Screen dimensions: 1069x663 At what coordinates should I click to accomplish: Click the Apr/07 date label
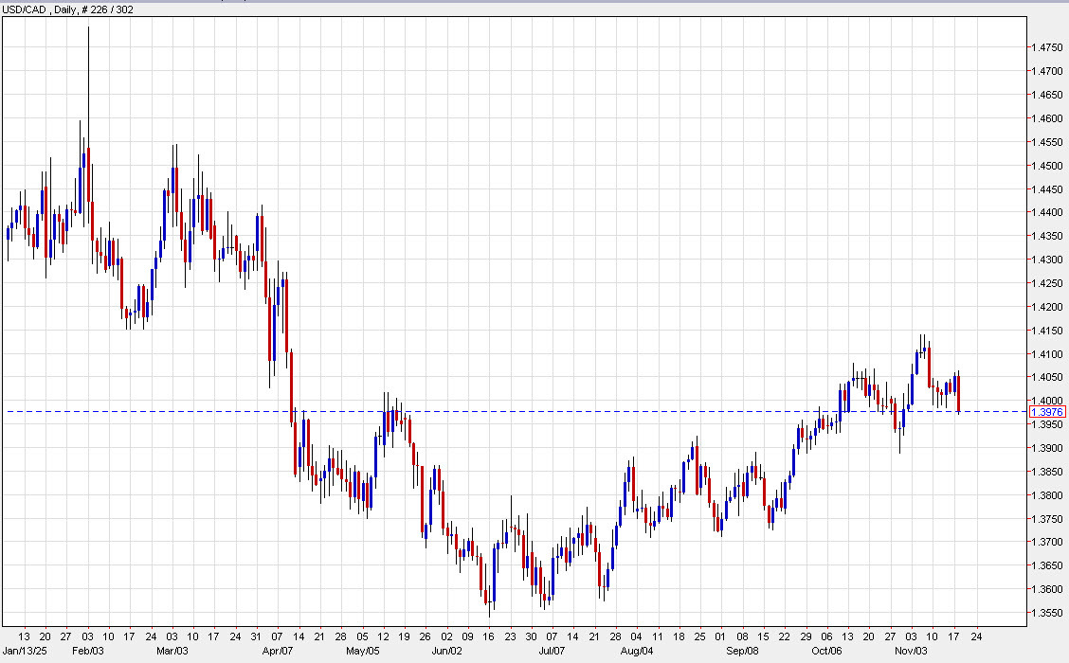tap(276, 651)
